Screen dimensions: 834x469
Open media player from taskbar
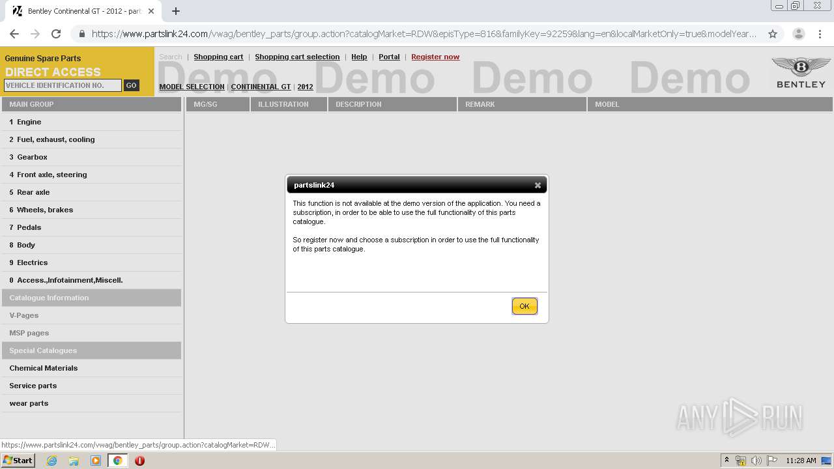coord(96,461)
